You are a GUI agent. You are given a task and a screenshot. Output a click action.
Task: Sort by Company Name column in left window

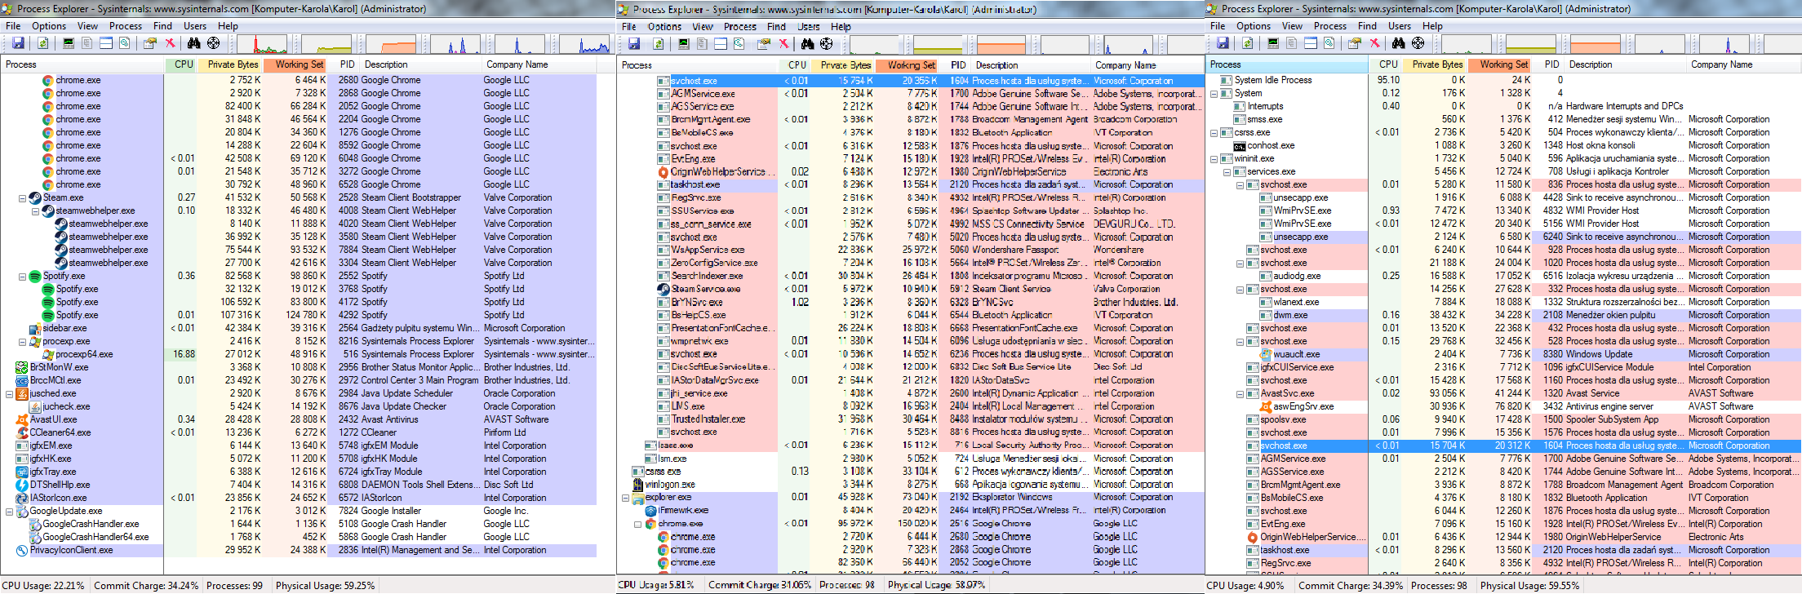[539, 64]
